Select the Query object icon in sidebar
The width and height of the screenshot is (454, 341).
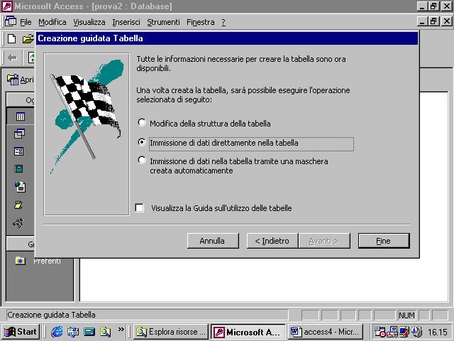tap(19, 134)
